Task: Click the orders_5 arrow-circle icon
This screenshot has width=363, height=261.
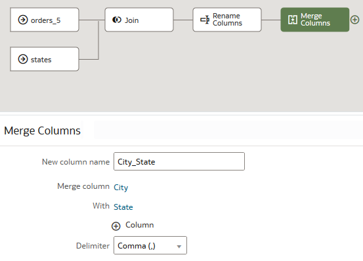Action: pos(23,20)
